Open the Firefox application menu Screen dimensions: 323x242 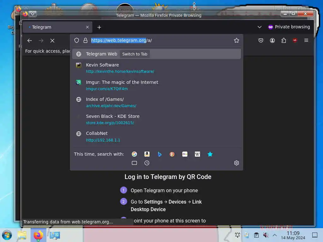tap(306, 40)
